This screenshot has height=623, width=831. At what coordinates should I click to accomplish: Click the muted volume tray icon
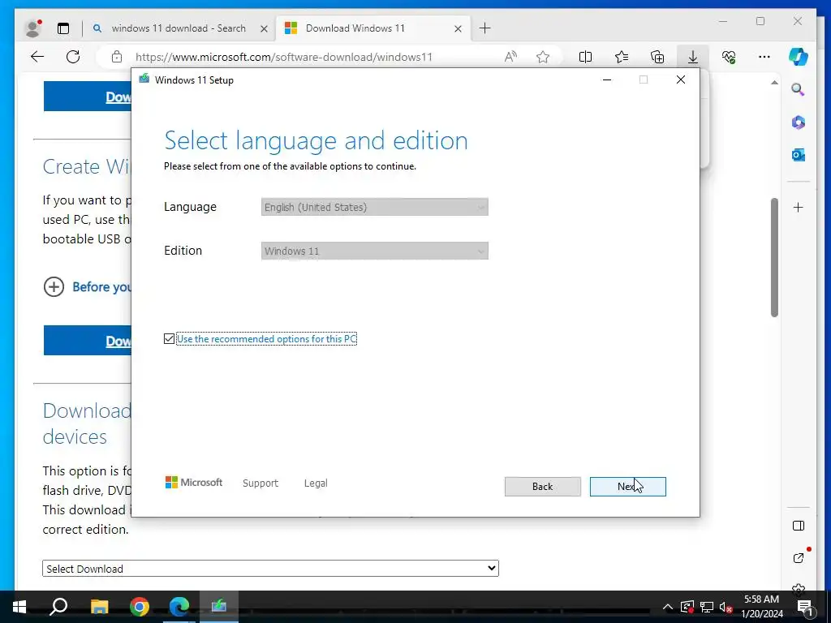click(x=726, y=607)
